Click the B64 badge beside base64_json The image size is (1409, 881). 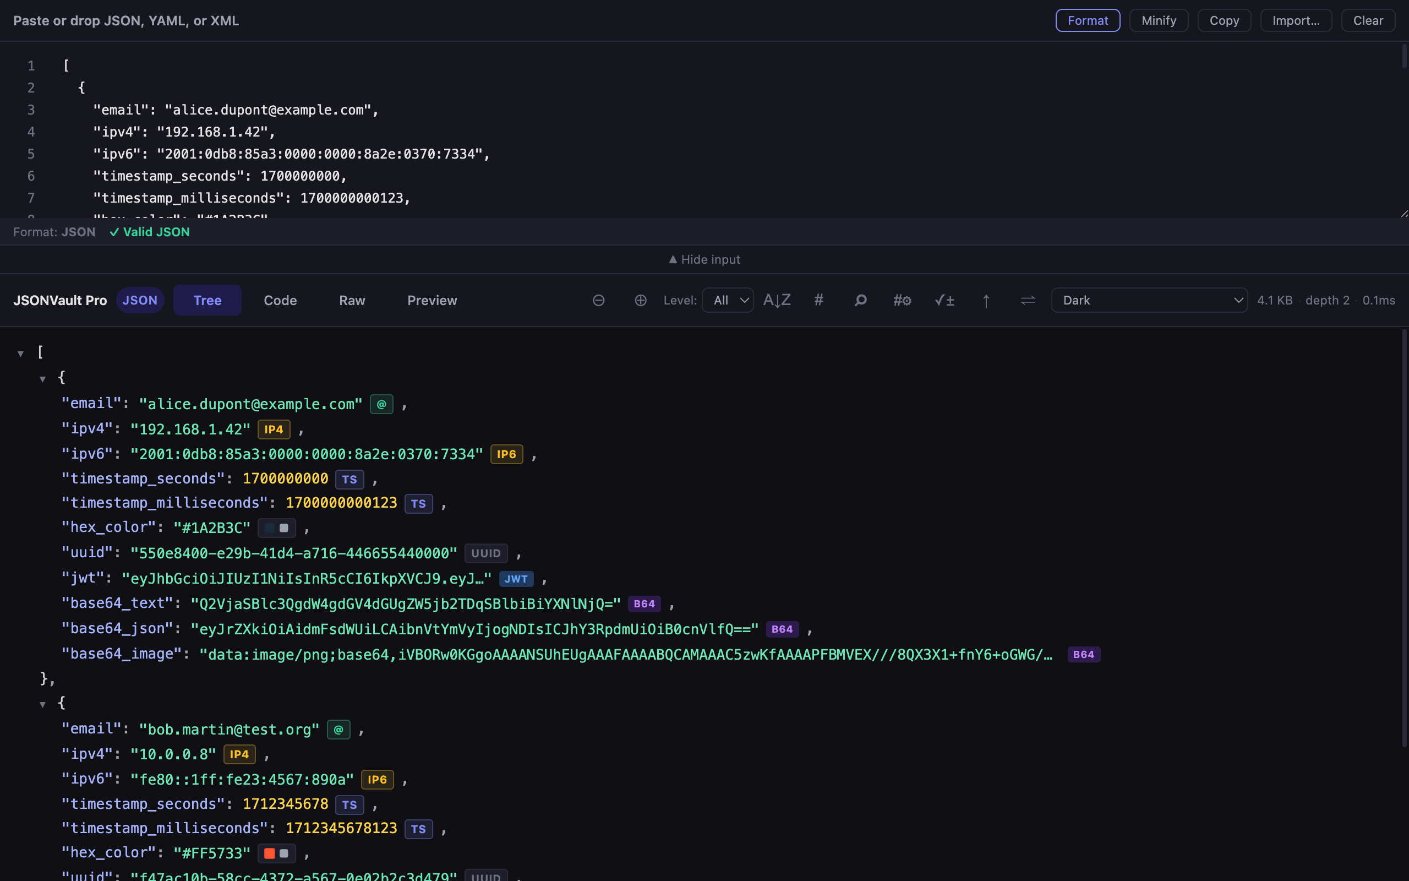pyautogui.click(x=782, y=629)
